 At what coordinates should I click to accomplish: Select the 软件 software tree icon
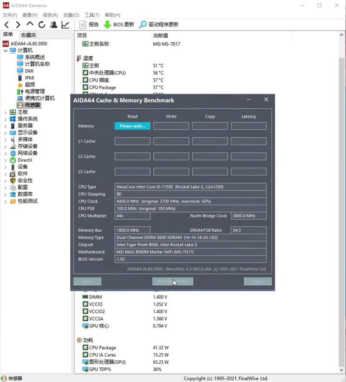[13, 174]
